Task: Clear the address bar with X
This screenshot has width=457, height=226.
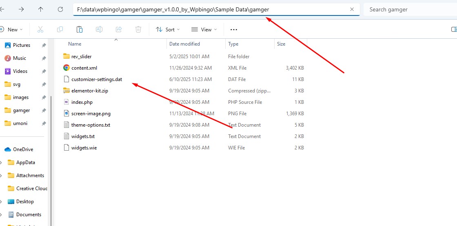Action: pos(352,9)
